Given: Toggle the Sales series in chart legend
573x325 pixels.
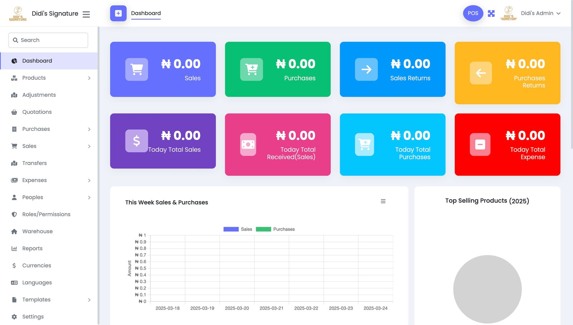Looking at the screenshot, I should [x=238, y=229].
